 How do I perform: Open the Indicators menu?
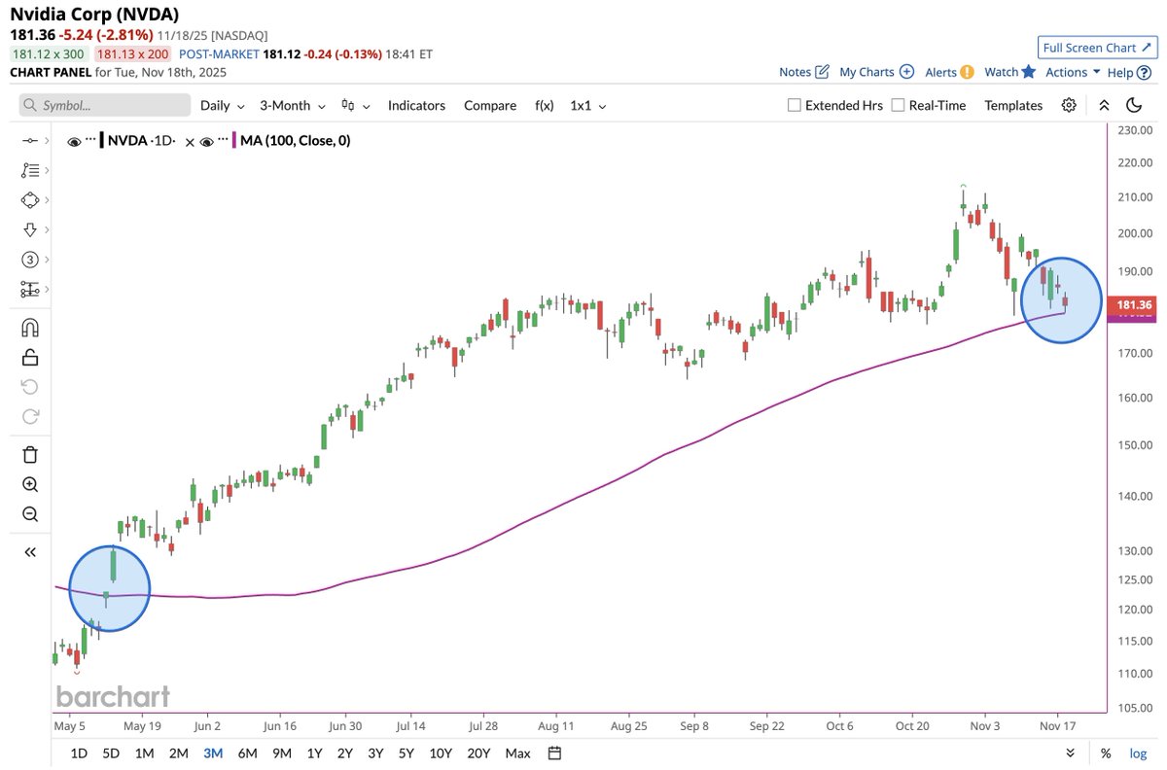pos(416,105)
